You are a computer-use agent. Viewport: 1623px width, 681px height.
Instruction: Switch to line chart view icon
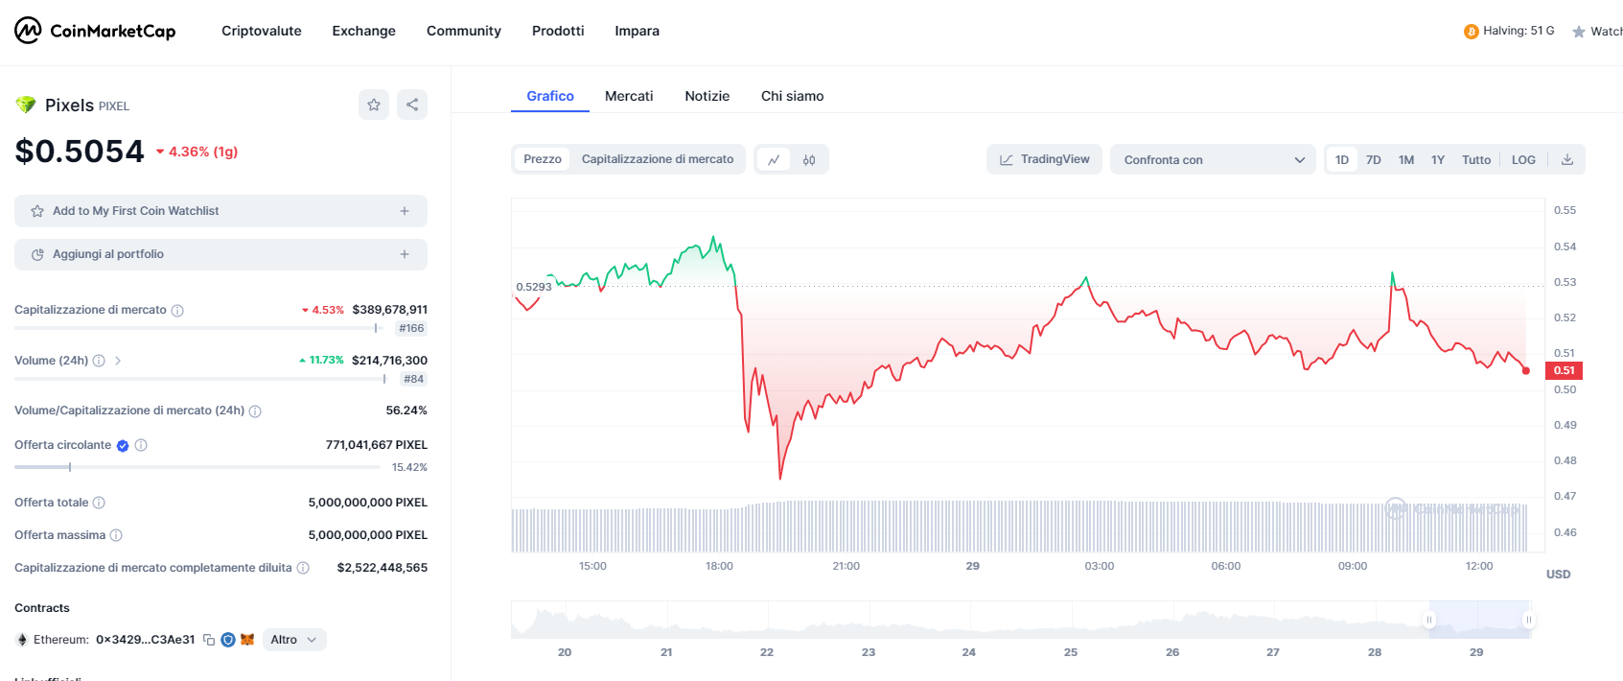[774, 160]
